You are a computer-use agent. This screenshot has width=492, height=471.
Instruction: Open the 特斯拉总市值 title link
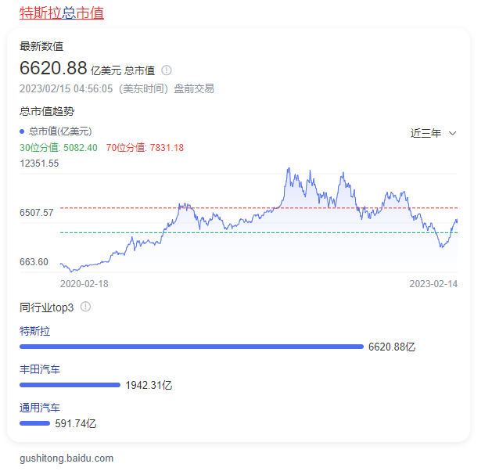(x=62, y=13)
